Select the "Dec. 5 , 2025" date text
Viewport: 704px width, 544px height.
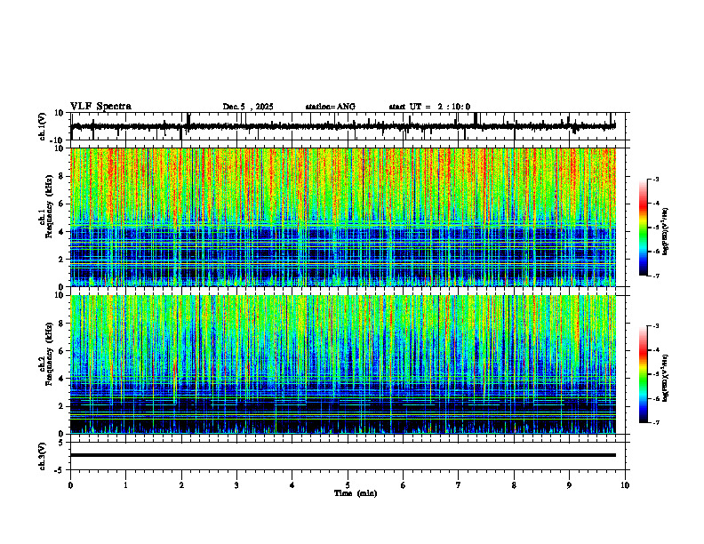[248, 107]
